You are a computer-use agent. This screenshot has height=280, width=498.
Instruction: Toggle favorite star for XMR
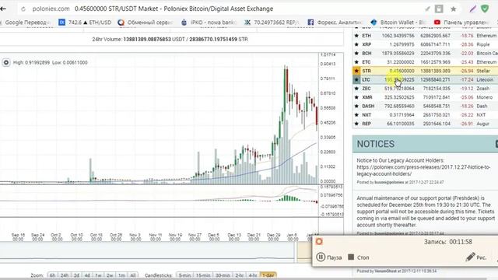coord(356,97)
